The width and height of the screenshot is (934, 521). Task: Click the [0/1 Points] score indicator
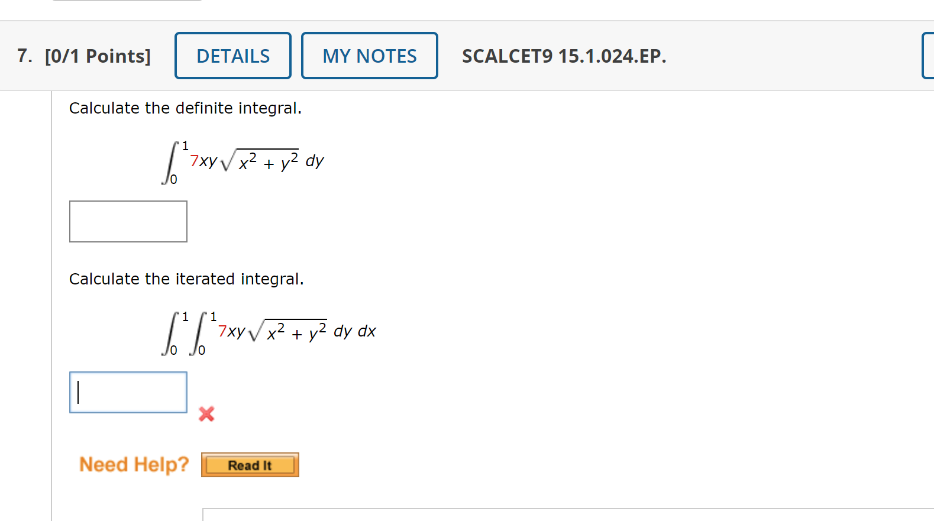(98, 56)
